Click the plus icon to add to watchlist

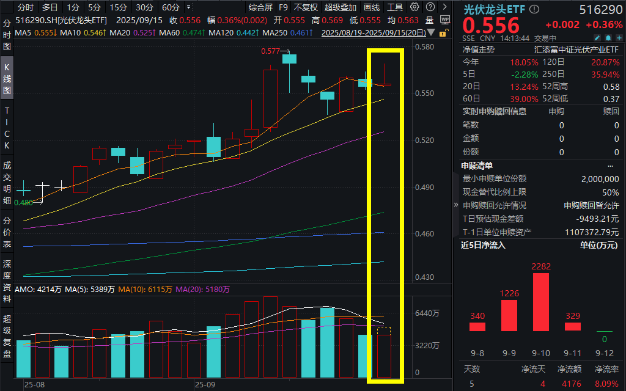pyautogui.click(x=619, y=38)
